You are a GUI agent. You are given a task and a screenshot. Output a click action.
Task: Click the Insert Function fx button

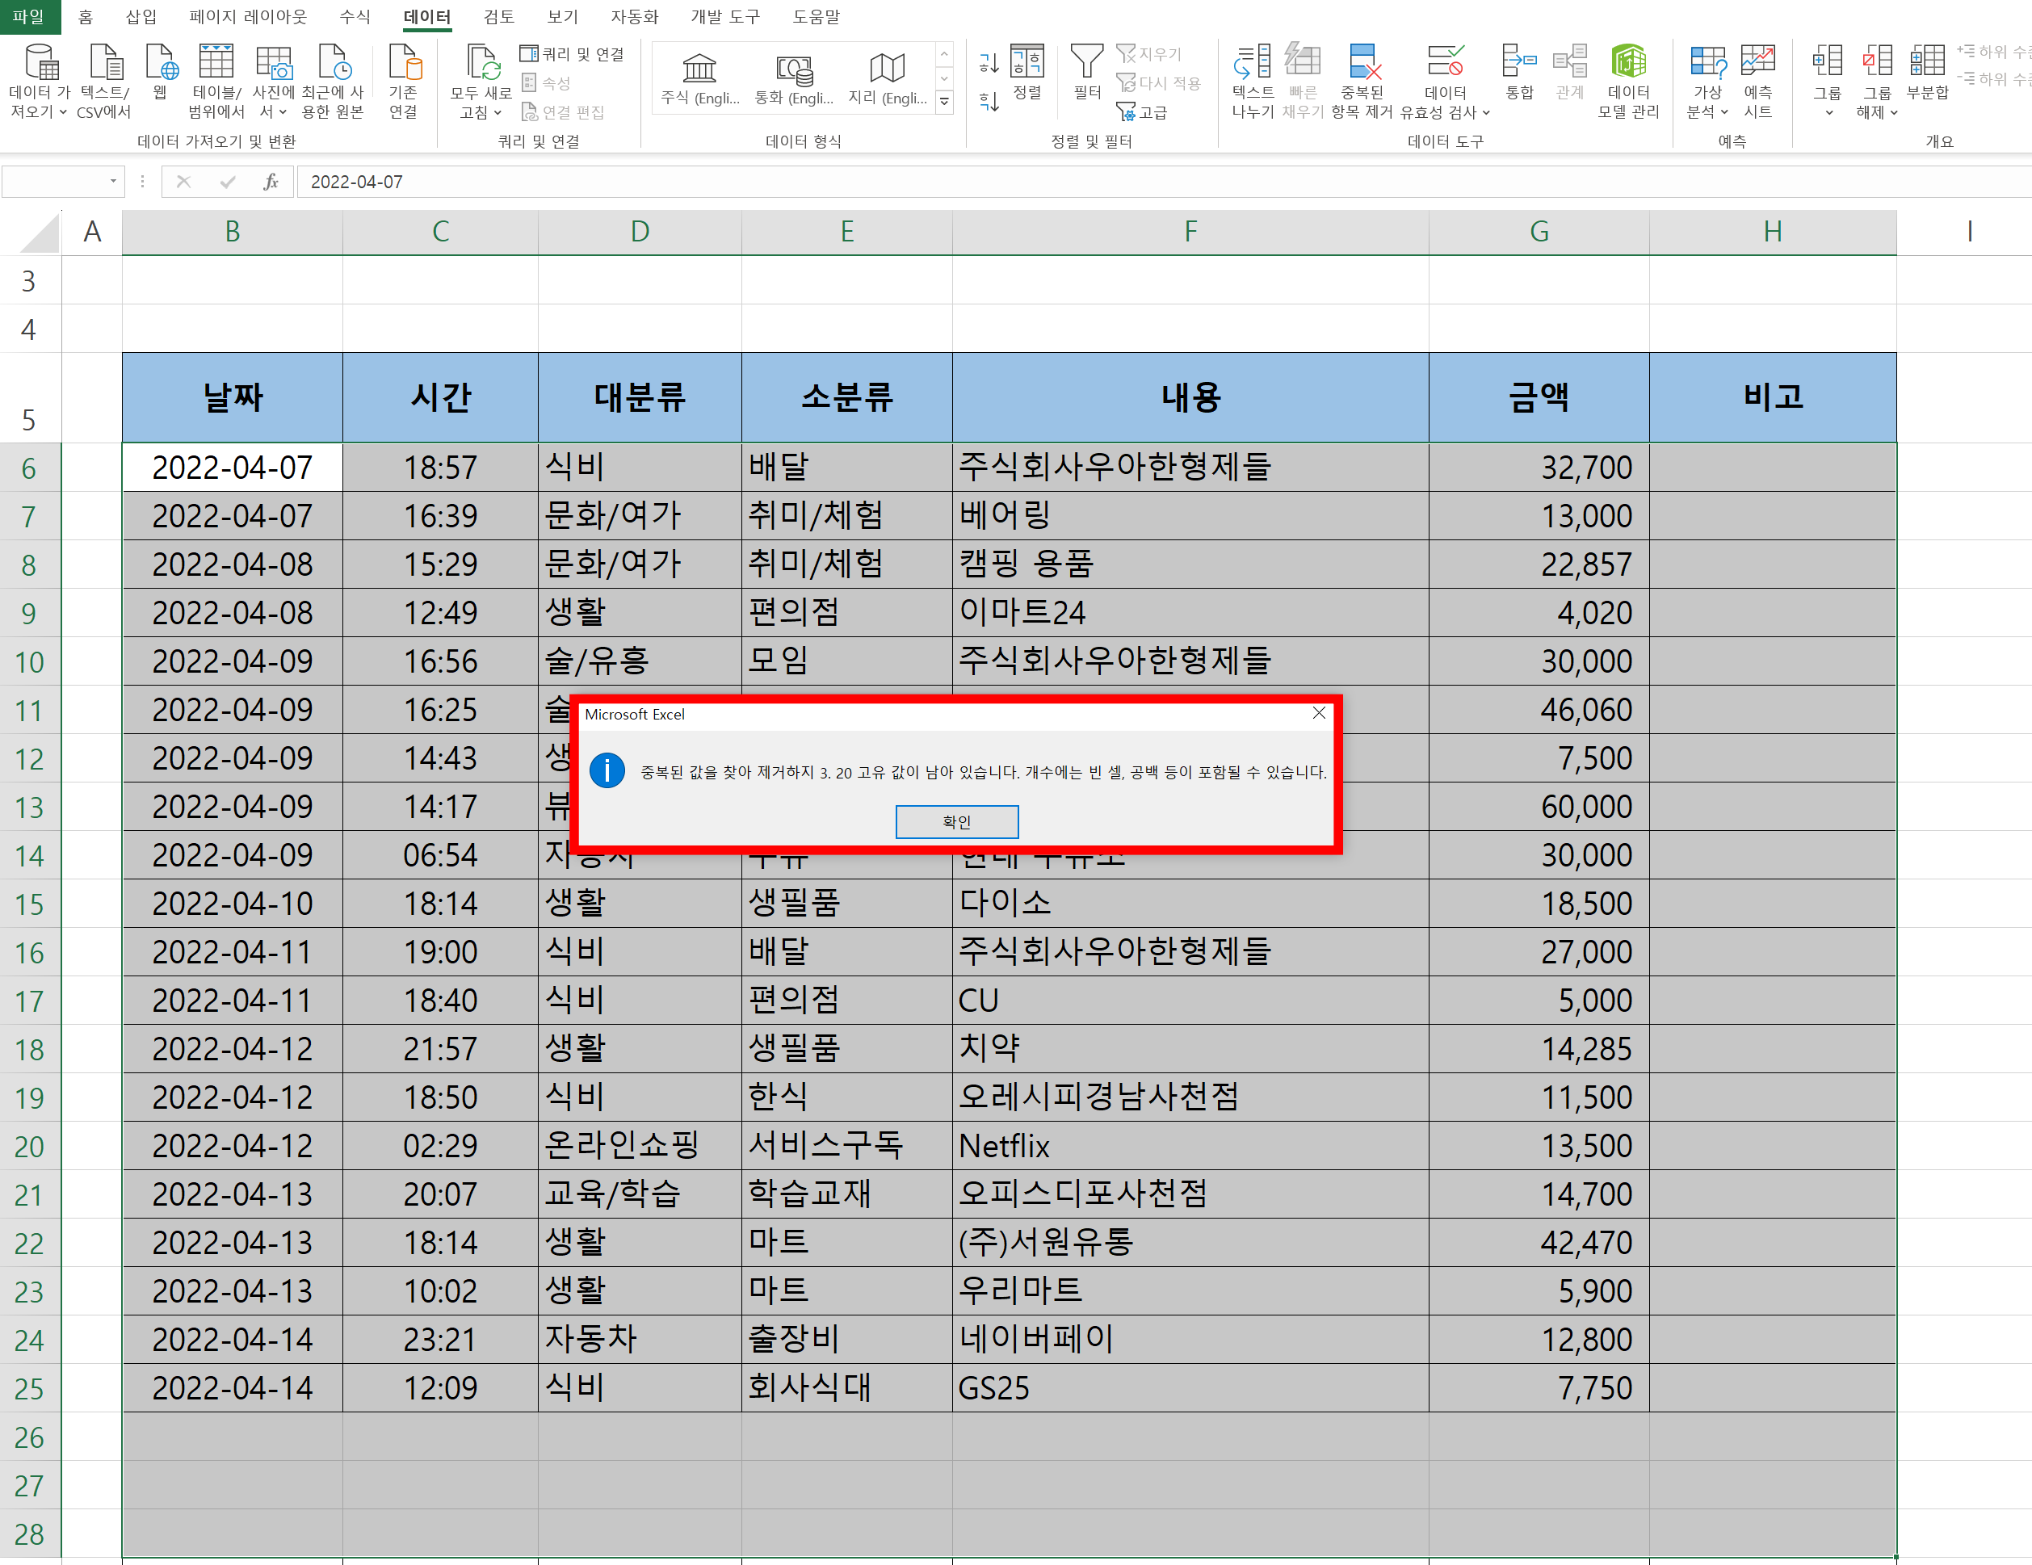coord(270,182)
